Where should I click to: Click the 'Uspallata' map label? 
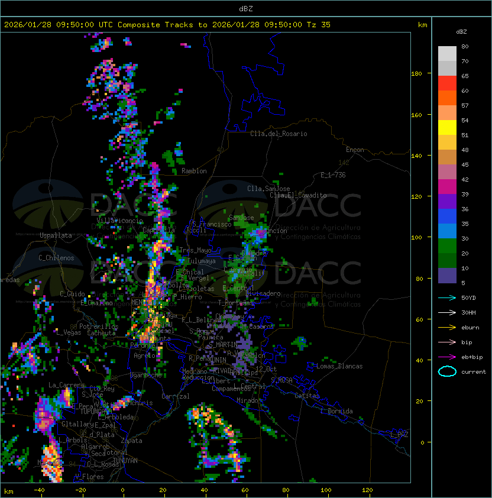[x=56, y=235]
